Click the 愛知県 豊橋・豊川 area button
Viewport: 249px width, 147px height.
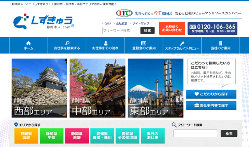[x=102, y=136]
